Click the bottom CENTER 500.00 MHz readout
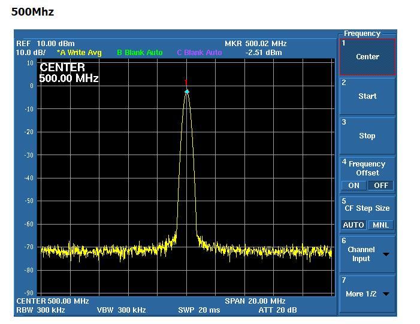Image resolution: width=420 pixels, height=324 pixels. coord(53,301)
